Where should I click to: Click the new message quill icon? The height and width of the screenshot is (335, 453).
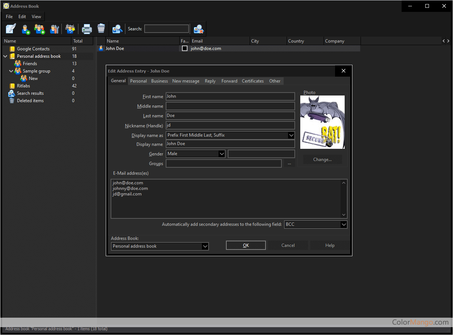pyautogui.click(x=11, y=29)
